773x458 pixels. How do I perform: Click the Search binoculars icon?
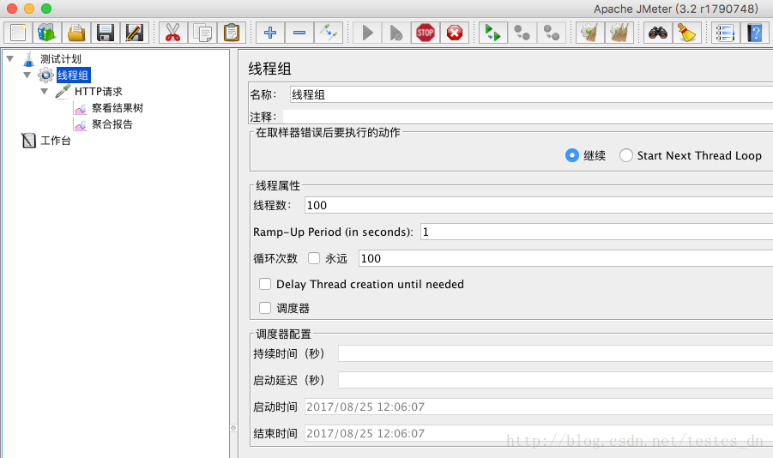658,33
